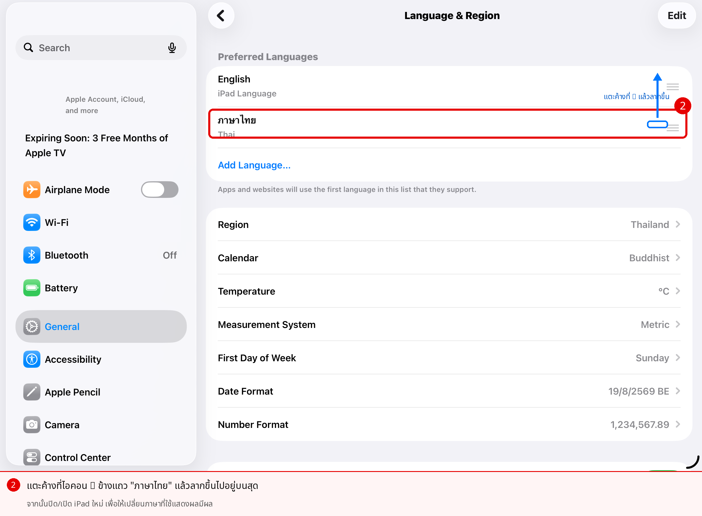Open Battery settings
The image size is (702, 516).
101,288
